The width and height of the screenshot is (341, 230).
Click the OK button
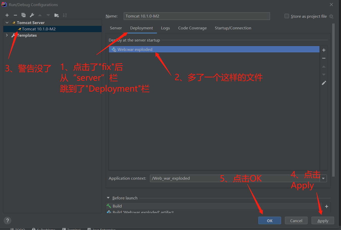point(269,220)
